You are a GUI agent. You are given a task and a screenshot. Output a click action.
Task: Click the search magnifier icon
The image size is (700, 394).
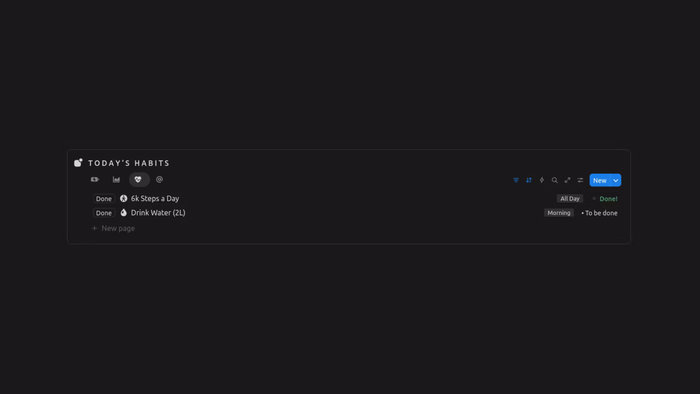click(555, 180)
